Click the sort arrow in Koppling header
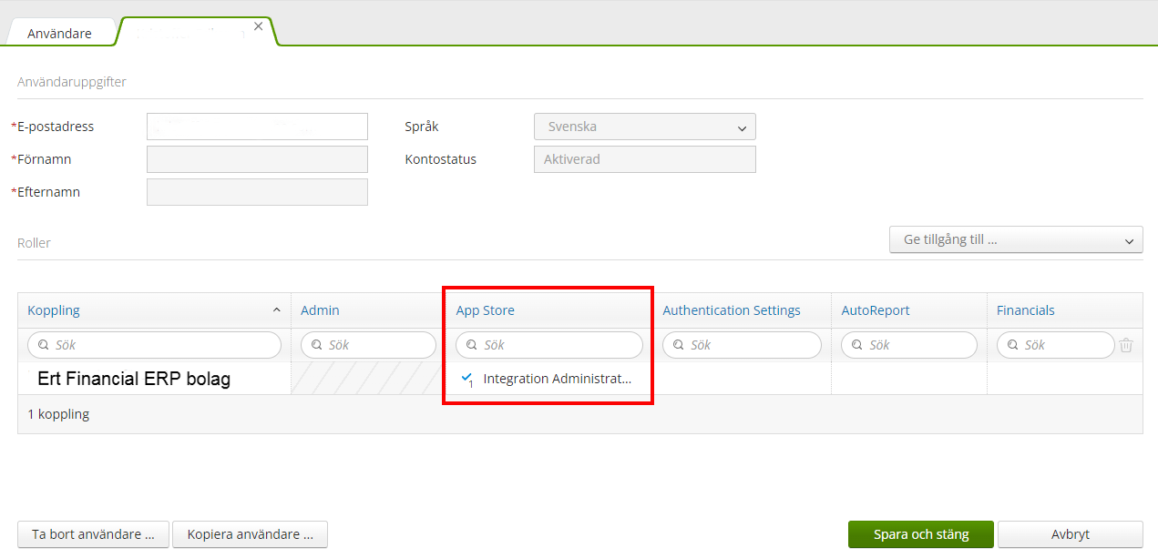 [277, 310]
